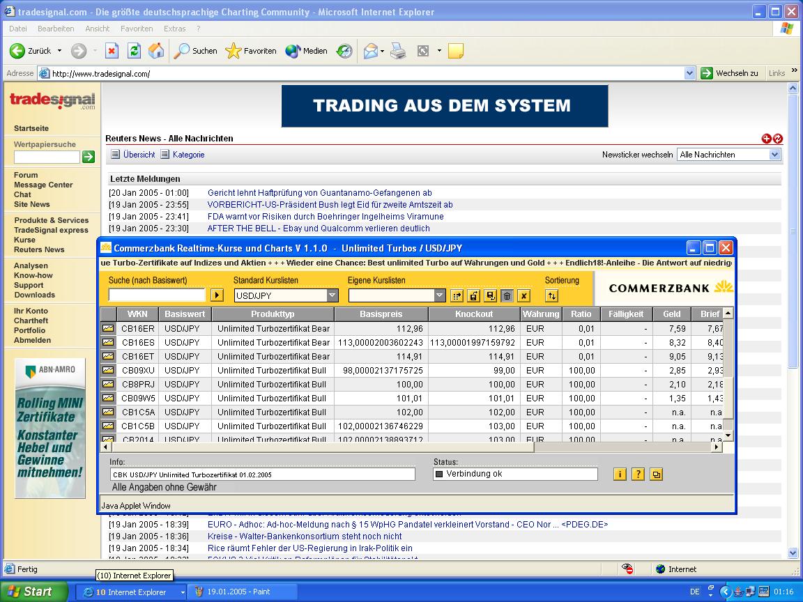Click the detach window icon next to help

(x=655, y=474)
